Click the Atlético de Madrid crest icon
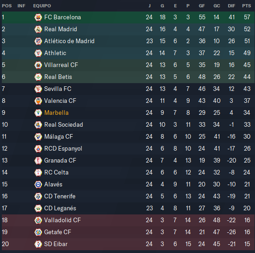Screen dimensions: 255x253 click(38, 41)
